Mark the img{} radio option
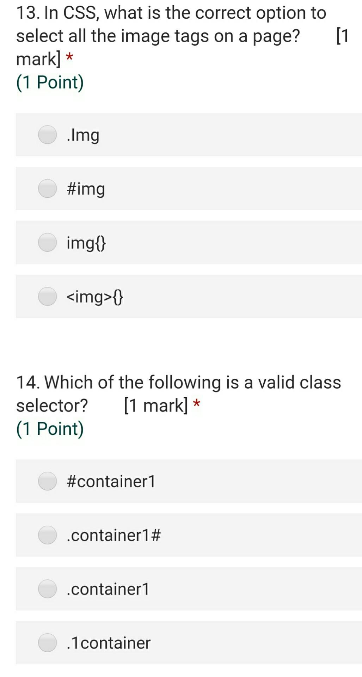Viewport: 362px width, 677px height. (x=48, y=243)
